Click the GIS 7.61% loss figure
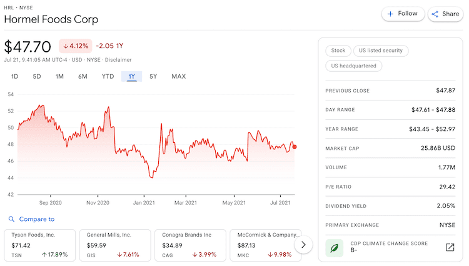The image size is (469, 266). click(128, 255)
